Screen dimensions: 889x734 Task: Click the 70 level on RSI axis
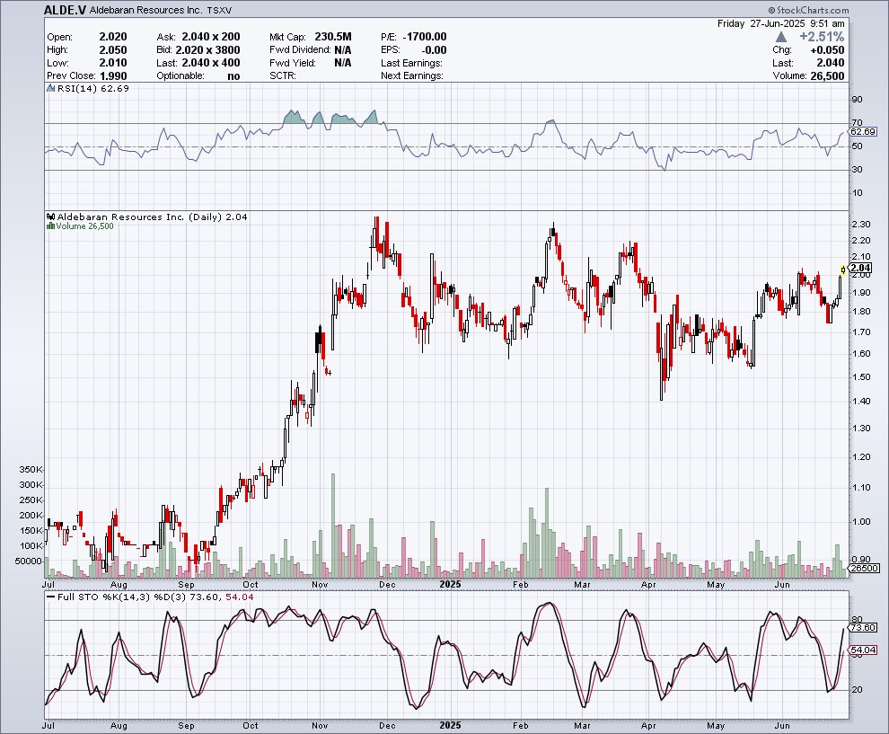click(857, 122)
